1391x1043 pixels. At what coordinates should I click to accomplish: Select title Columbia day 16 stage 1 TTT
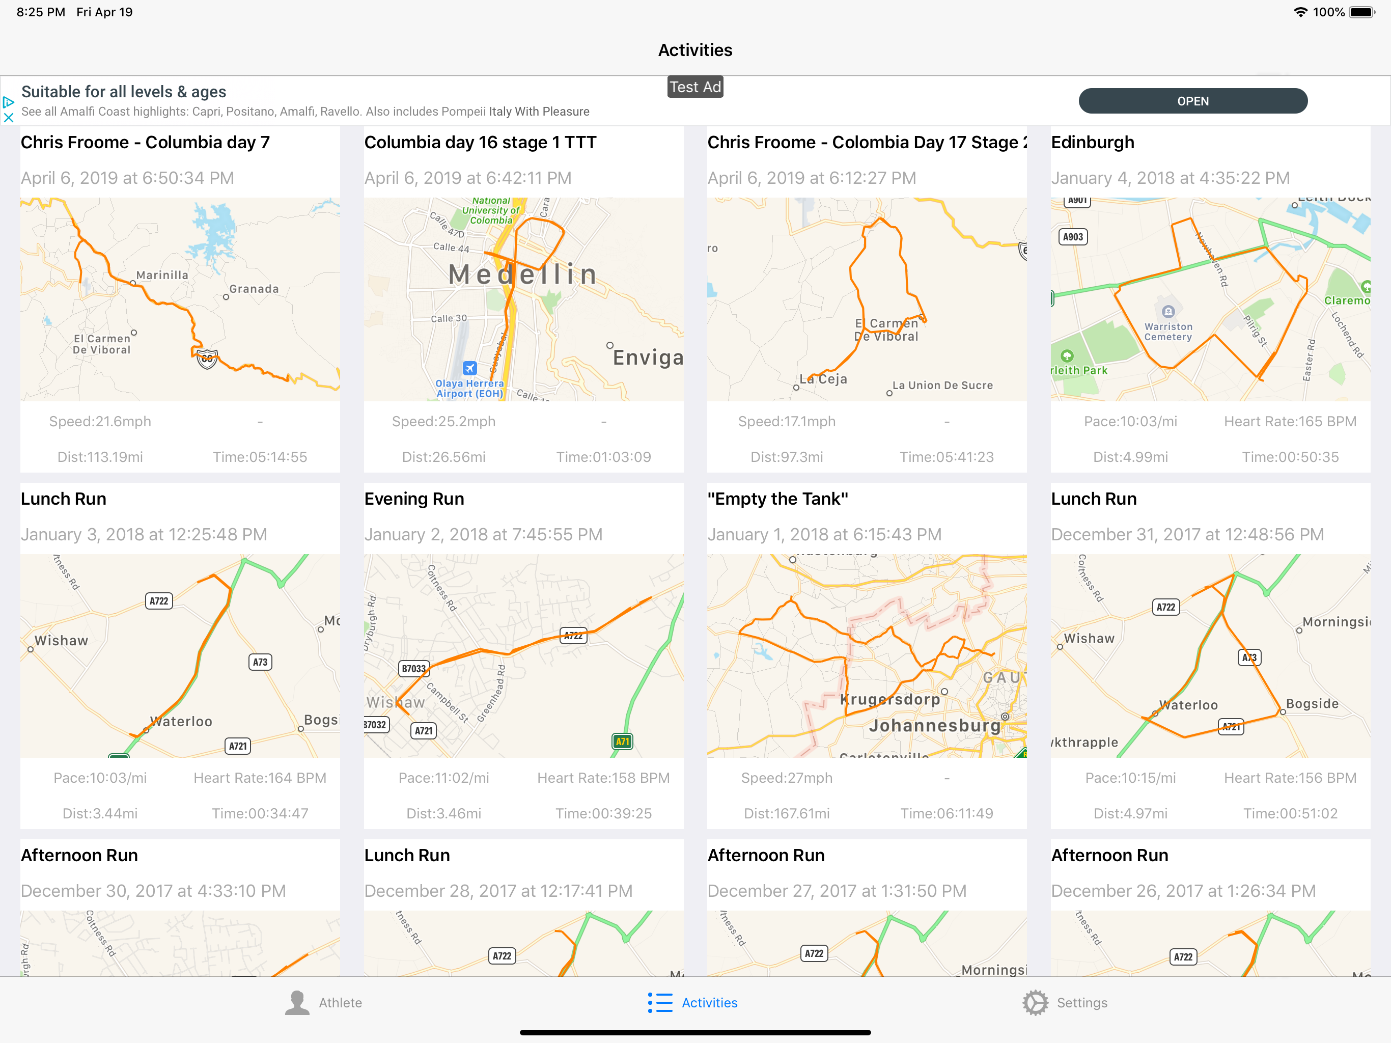point(481,143)
